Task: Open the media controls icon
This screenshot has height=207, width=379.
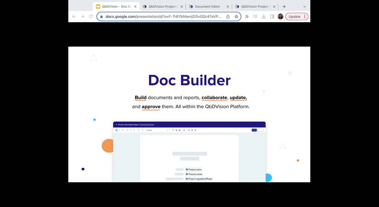Action: (x=255, y=17)
